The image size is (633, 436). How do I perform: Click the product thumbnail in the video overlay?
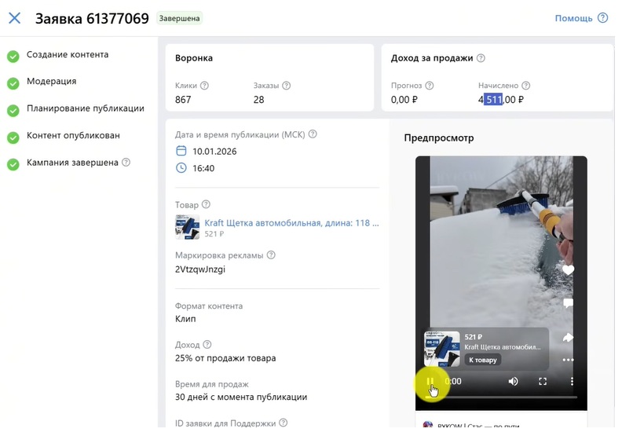pyautogui.click(x=441, y=349)
